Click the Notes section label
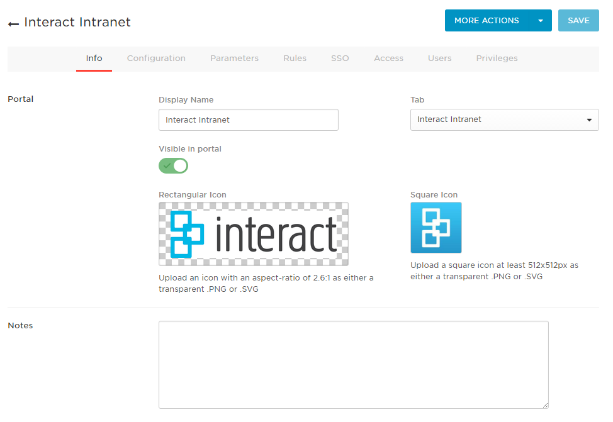 [20, 326]
